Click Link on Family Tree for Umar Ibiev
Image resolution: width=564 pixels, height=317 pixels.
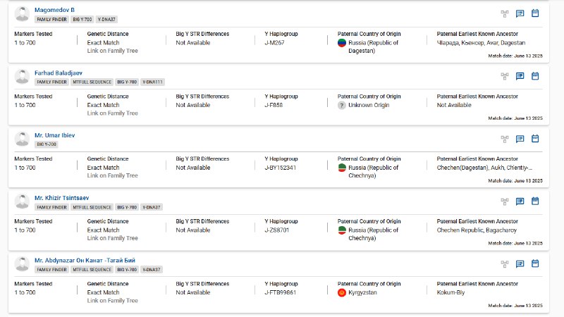[x=112, y=175]
